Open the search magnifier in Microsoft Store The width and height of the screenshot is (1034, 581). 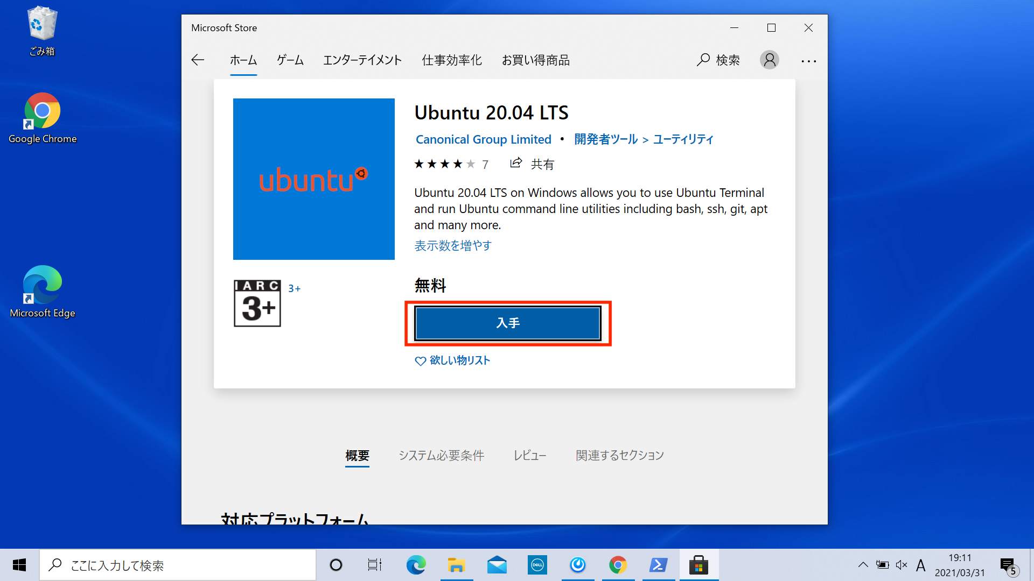(703, 60)
